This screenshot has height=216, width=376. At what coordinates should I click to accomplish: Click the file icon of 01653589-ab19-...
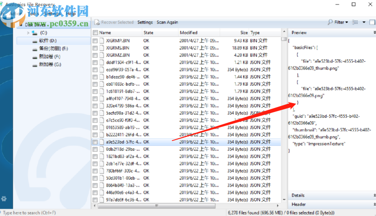102,127
